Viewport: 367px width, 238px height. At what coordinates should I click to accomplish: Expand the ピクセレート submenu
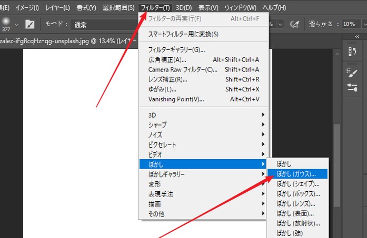[203, 144]
